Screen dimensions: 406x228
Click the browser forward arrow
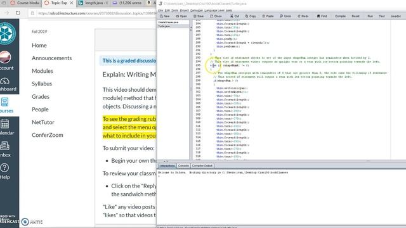click(7, 13)
